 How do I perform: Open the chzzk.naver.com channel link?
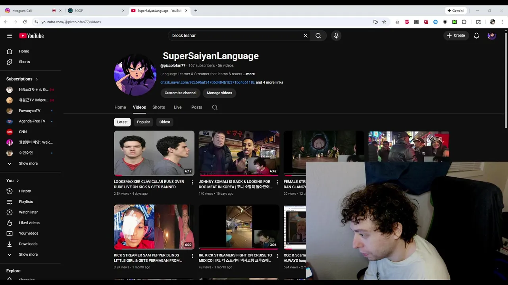(x=208, y=82)
